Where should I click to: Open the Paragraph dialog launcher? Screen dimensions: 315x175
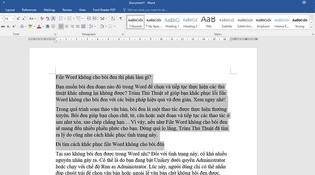[x=122, y=35]
